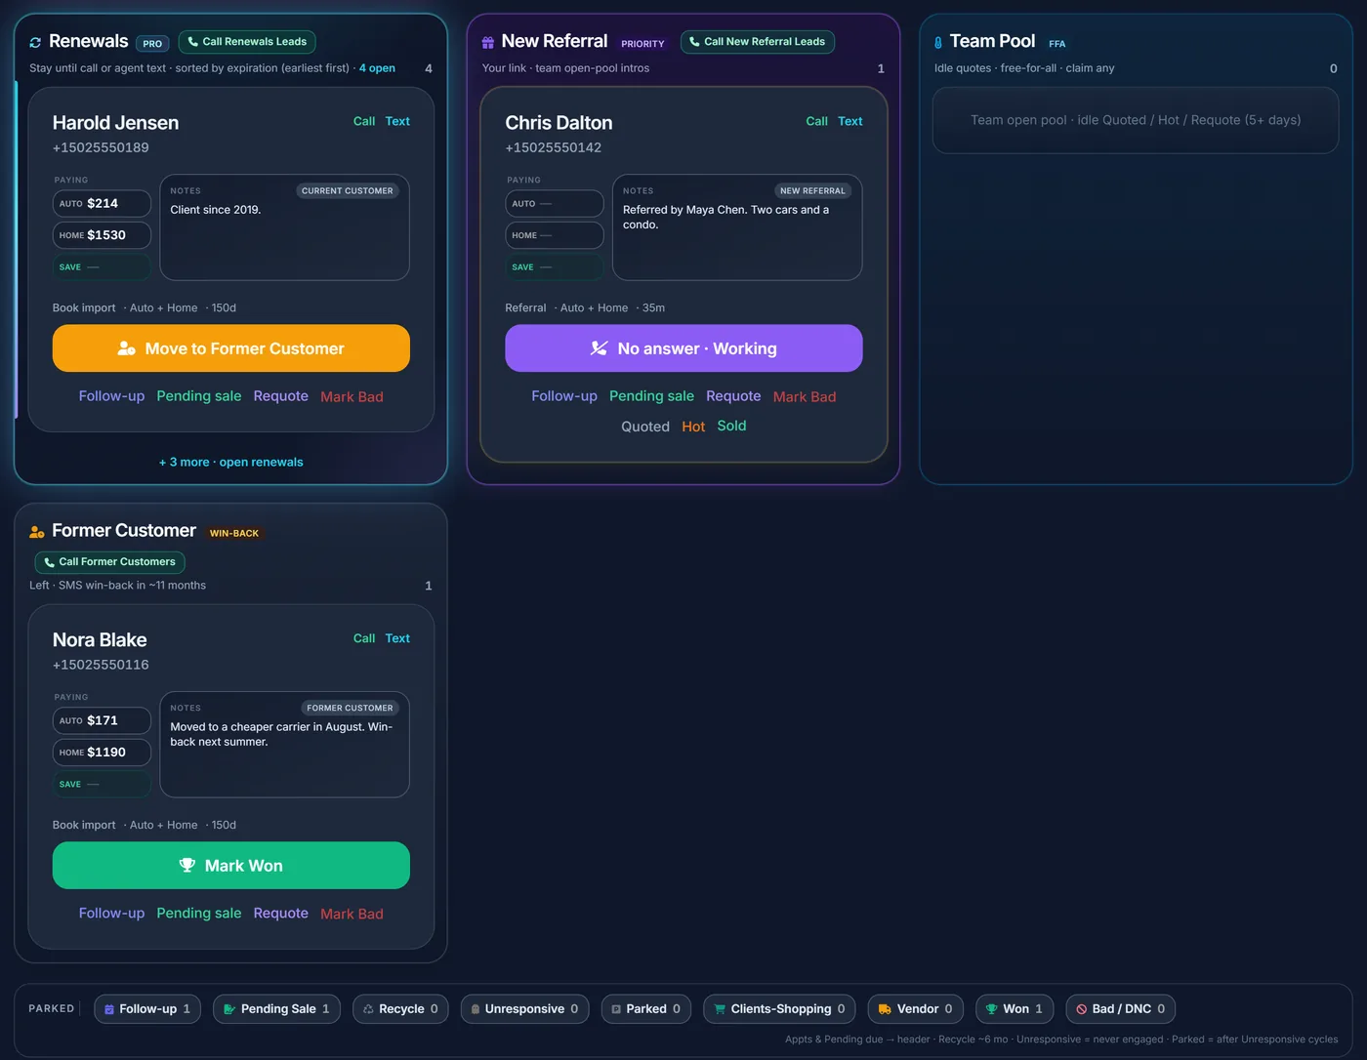
Task: Choose Pending sale on Chris Dalton's card
Action: click(x=651, y=396)
